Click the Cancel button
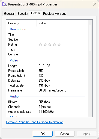Viewport: 99px width, 139px height. (x=65, y=134)
